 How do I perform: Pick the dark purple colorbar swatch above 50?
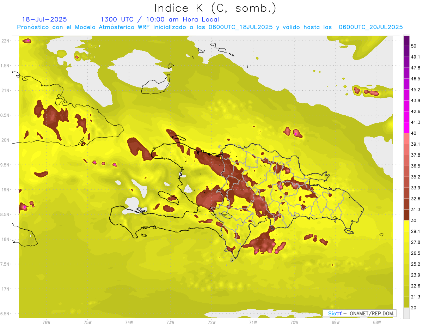click(406, 41)
